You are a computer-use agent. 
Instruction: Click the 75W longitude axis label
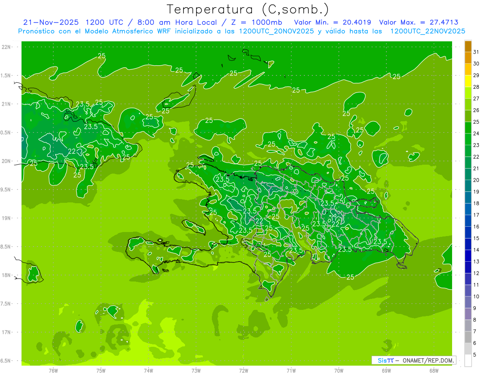(x=101, y=371)
